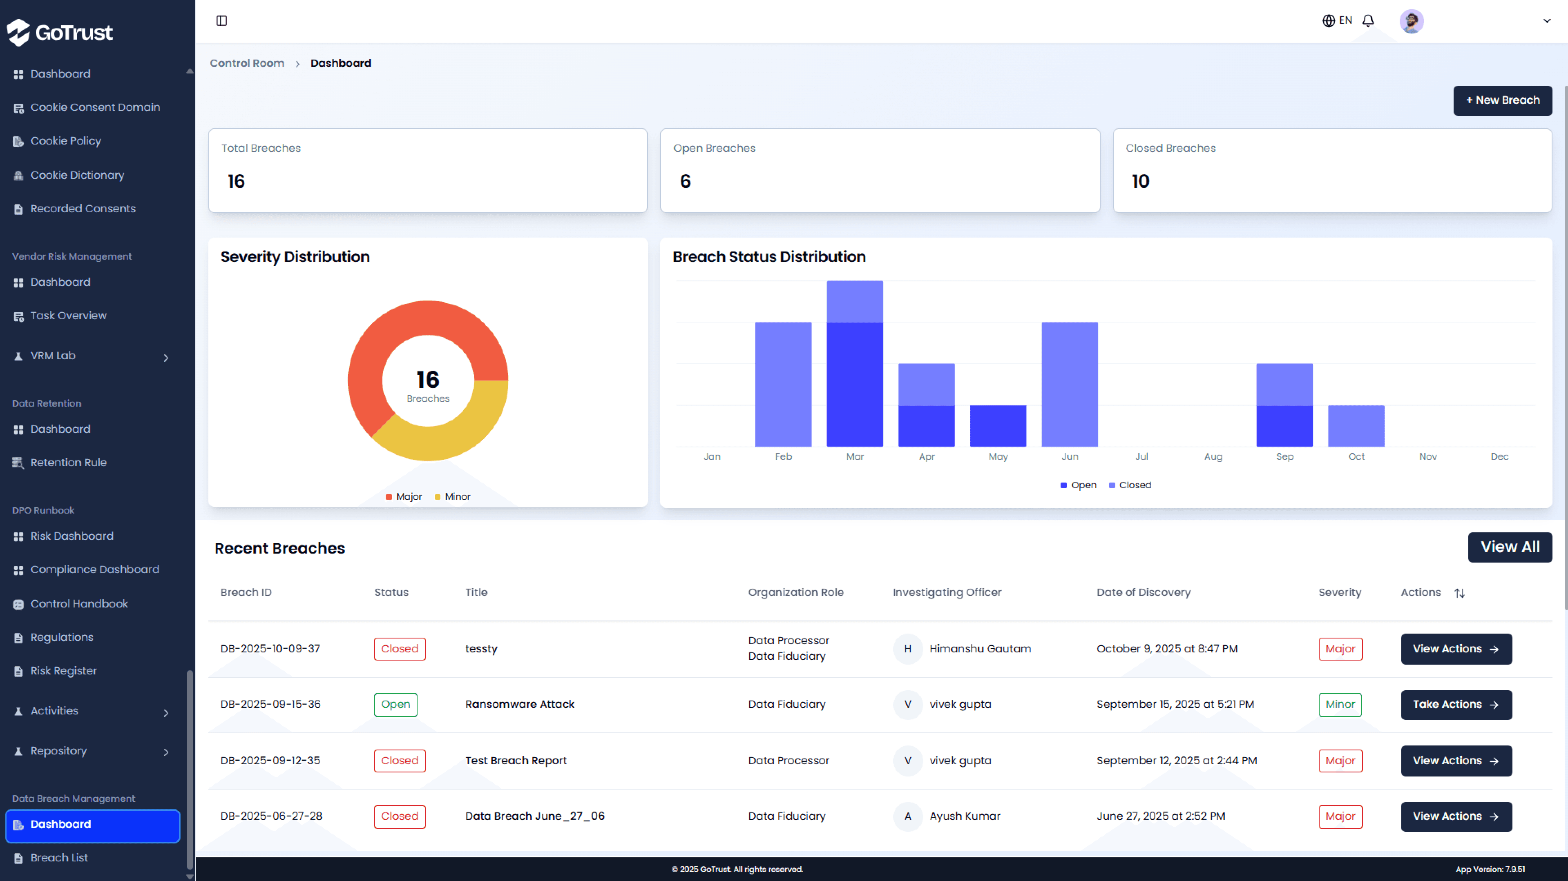
Task: Open the user account dropdown chevron
Action: coord(1546,21)
